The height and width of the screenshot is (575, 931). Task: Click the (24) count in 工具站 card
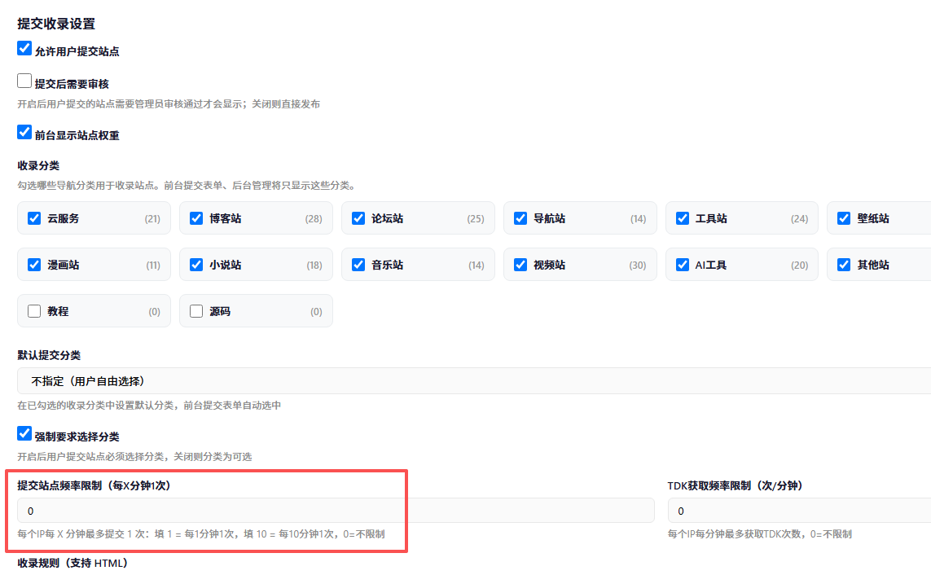[x=799, y=219]
